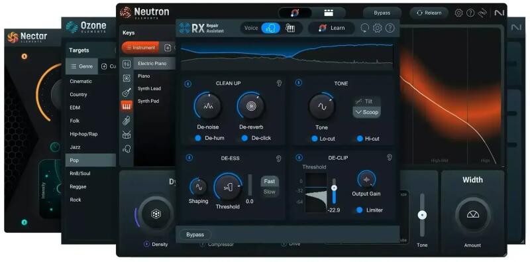
Task: Toggle the Limiter switch
Action: [360, 210]
